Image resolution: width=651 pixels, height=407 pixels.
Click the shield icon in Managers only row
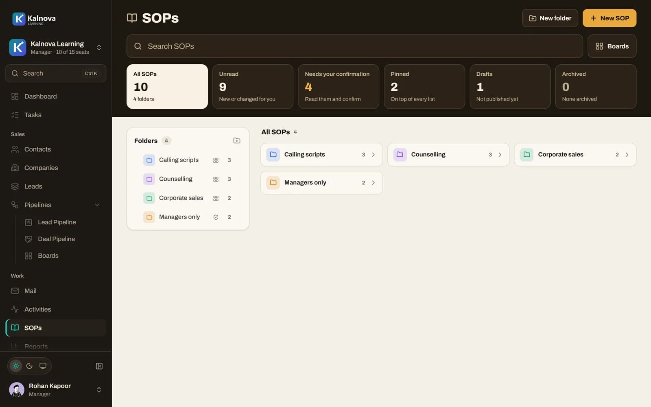(x=216, y=217)
